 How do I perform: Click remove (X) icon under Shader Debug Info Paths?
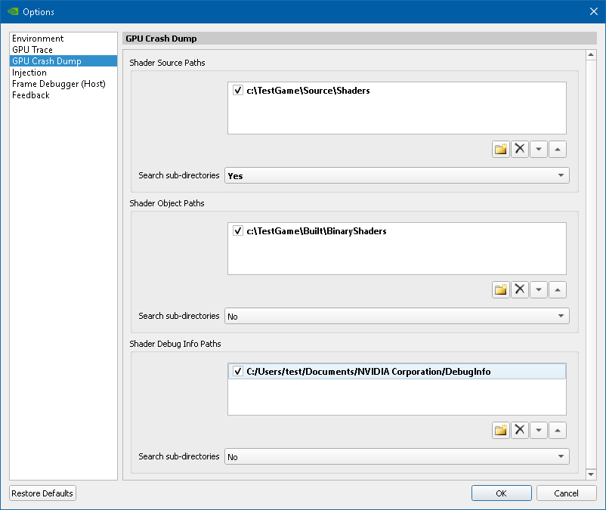tap(519, 430)
